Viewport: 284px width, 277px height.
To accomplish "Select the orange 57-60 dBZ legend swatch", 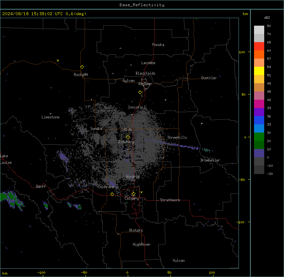I will pyautogui.click(x=259, y=55).
